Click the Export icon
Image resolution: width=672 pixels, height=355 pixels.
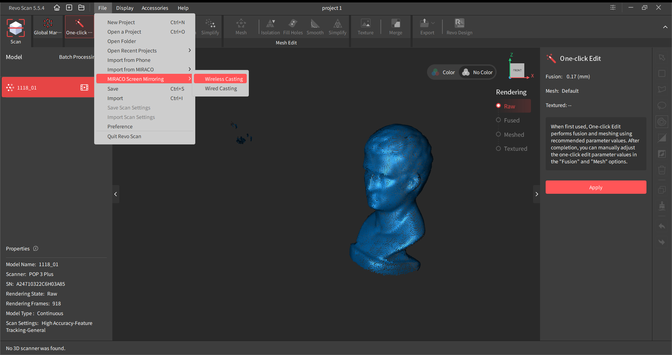point(424,23)
